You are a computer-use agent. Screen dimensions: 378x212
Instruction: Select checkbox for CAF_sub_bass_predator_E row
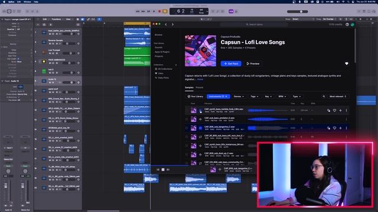(187, 119)
